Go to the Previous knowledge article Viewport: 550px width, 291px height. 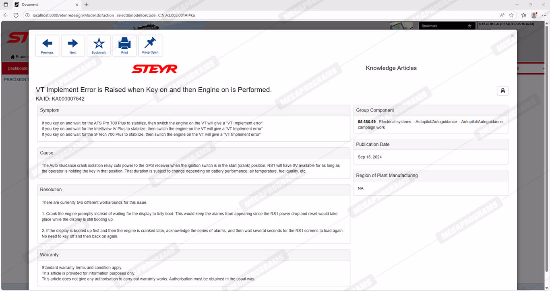click(x=47, y=46)
